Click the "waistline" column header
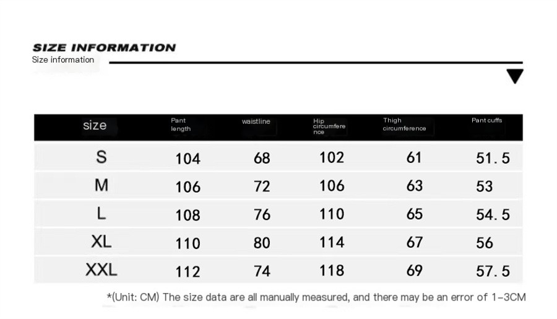Screen dimensions: 557x319 (x=256, y=121)
